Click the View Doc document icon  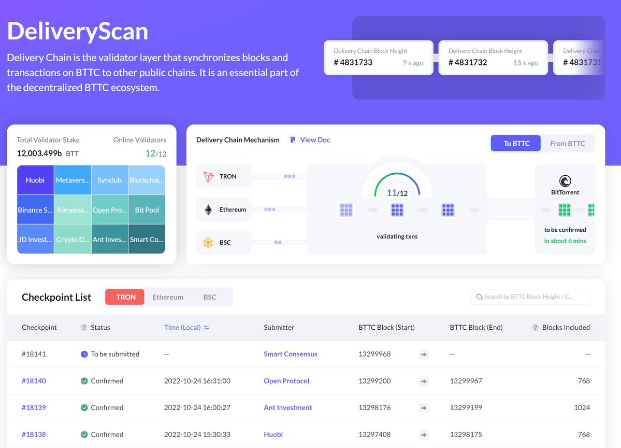(x=293, y=140)
